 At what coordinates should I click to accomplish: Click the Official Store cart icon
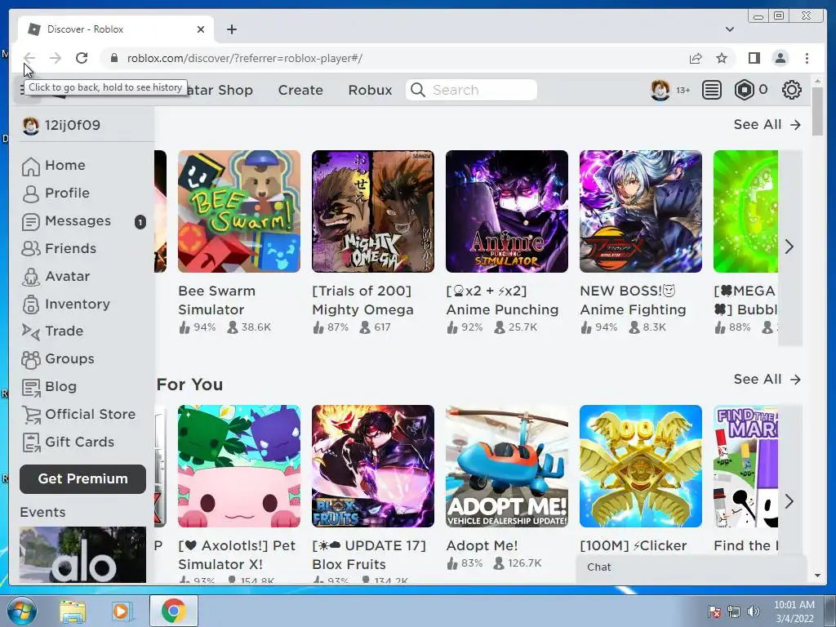click(x=31, y=415)
